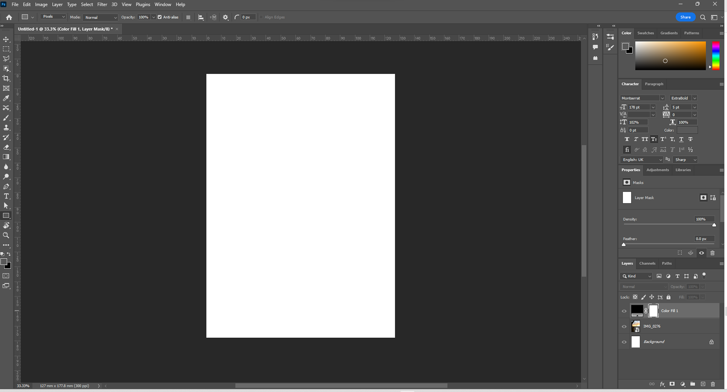
Task: Add layer style via fx icon
Action: tap(662, 384)
